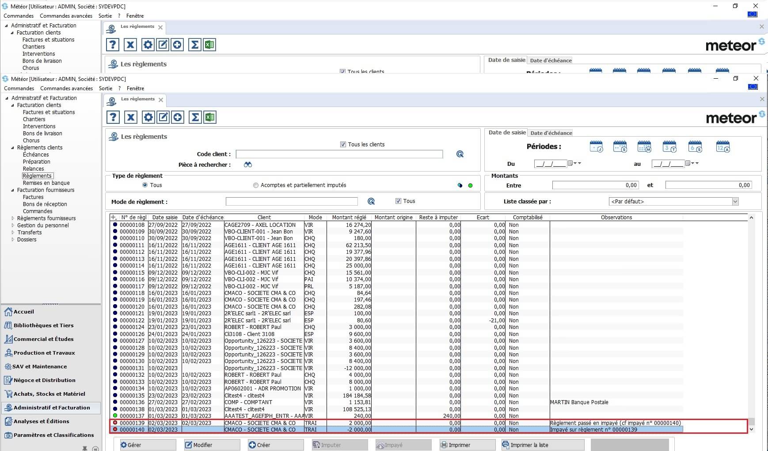Expand Règlements fournisseurs tree node
Screen dimensions: 768x451
click(13, 218)
